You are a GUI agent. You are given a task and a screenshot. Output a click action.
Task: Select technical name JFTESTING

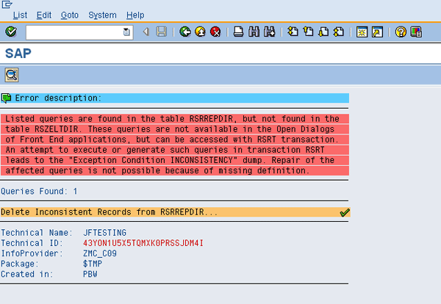coord(104,233)
